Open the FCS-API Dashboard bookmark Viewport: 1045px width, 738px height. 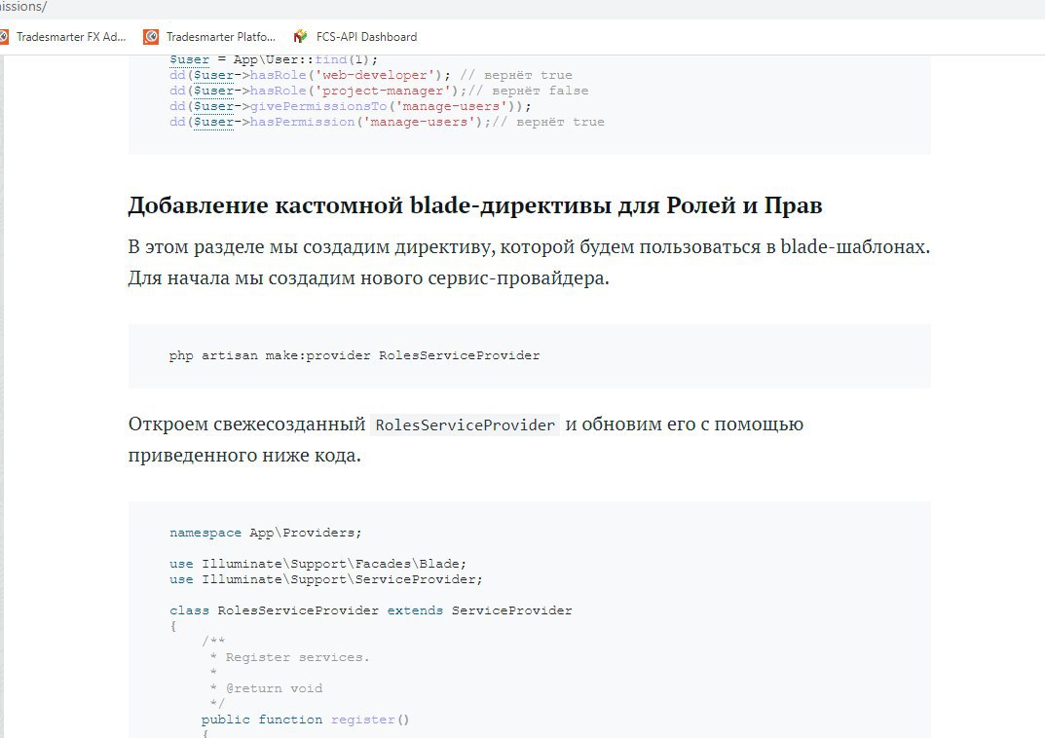[x=355, y=37]
